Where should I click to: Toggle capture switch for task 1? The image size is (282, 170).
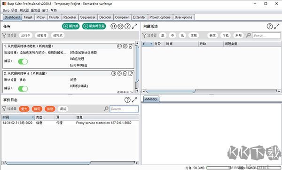(x=23, y=62)
